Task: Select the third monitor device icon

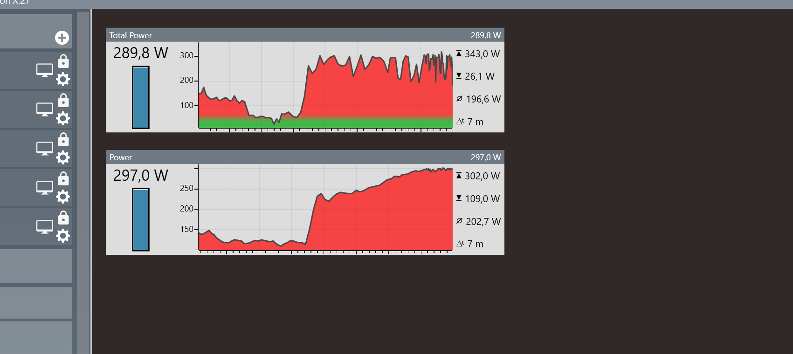Action: coord(45,149)
